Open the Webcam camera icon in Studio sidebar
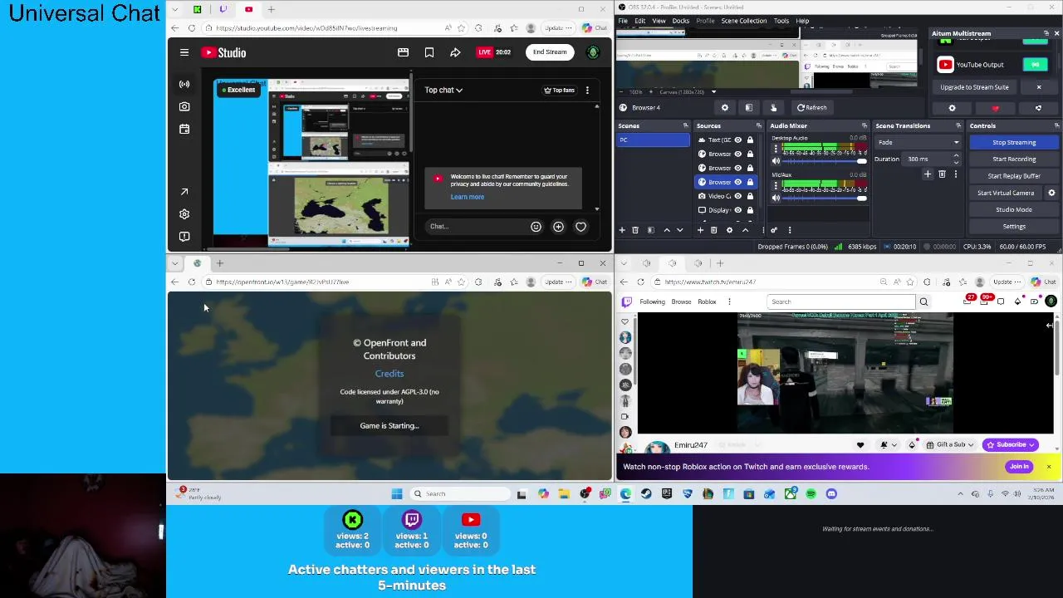 pyautogui.click(x=184, y=106)
